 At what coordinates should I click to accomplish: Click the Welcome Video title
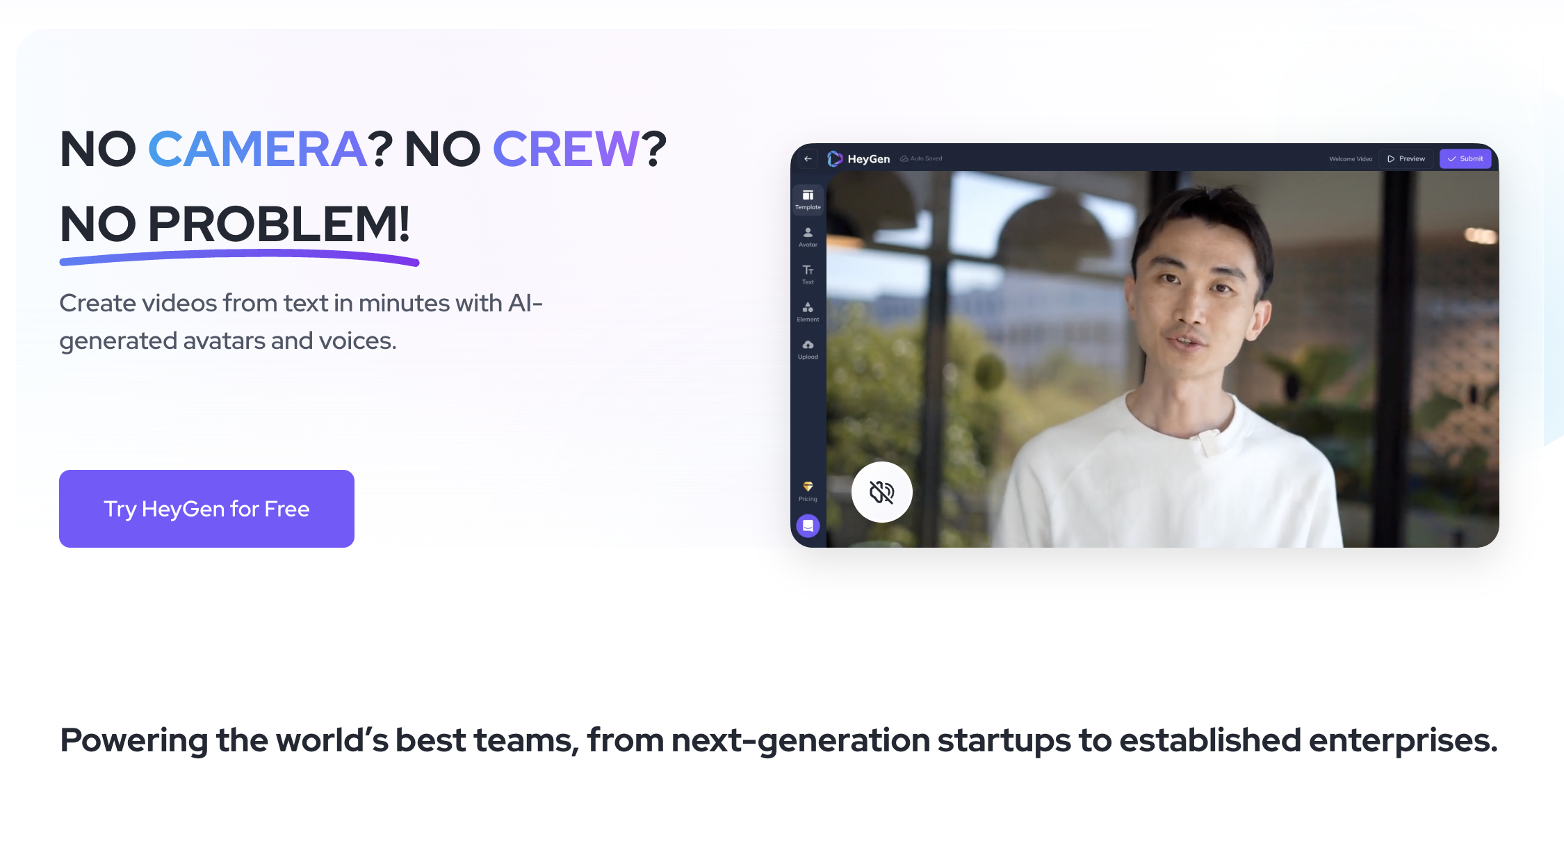(x=1351, y=159)
